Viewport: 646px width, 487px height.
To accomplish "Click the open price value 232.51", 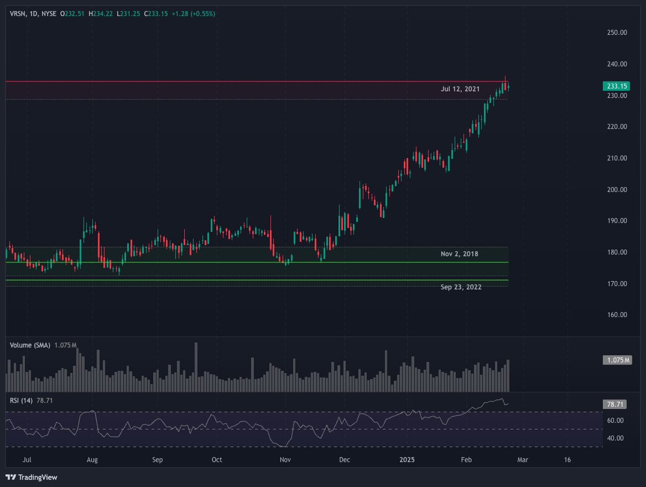I will (75, 14).
